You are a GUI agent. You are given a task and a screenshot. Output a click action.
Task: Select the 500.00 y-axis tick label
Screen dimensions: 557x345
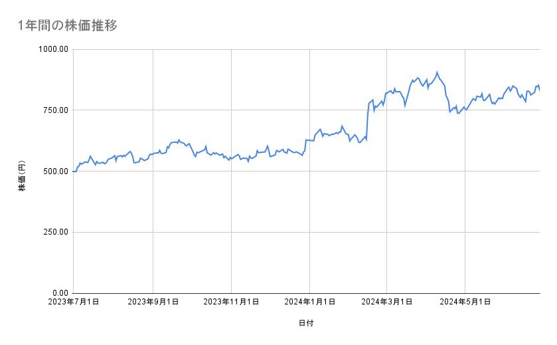tap(56, 172)
